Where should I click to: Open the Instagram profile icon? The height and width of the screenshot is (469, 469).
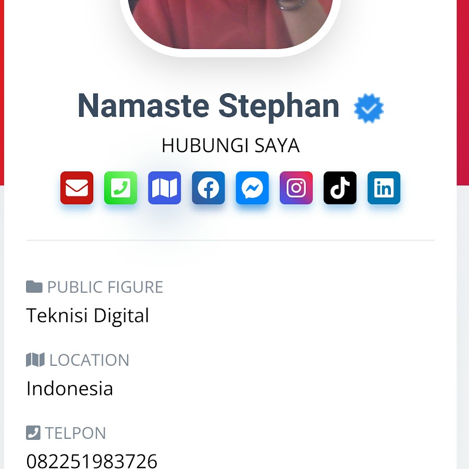[x=296, y=188]
